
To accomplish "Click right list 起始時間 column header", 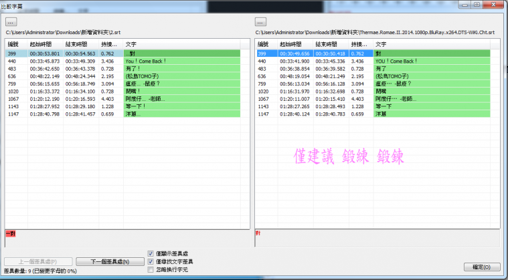I will click(295, 44).
